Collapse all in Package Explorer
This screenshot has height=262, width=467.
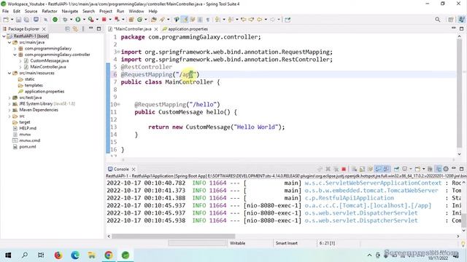68,29
